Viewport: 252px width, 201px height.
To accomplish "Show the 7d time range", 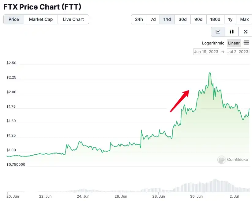I will click(x=153, y=19).
